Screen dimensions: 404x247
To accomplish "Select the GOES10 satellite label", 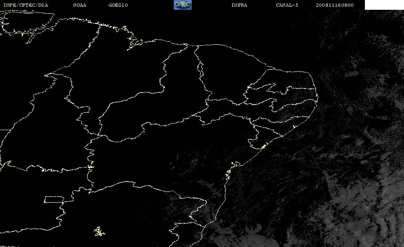I will 118,5.
